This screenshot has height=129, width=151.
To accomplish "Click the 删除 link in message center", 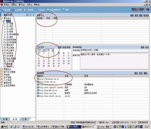I will point(141,15).
